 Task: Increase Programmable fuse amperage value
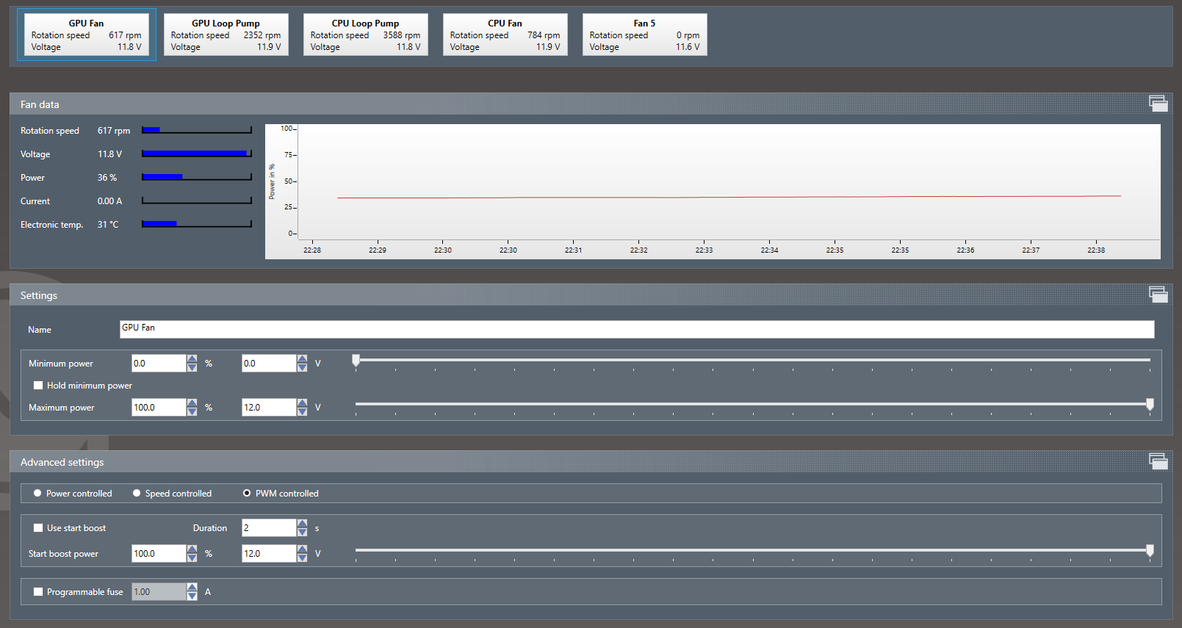coord(192,588)
